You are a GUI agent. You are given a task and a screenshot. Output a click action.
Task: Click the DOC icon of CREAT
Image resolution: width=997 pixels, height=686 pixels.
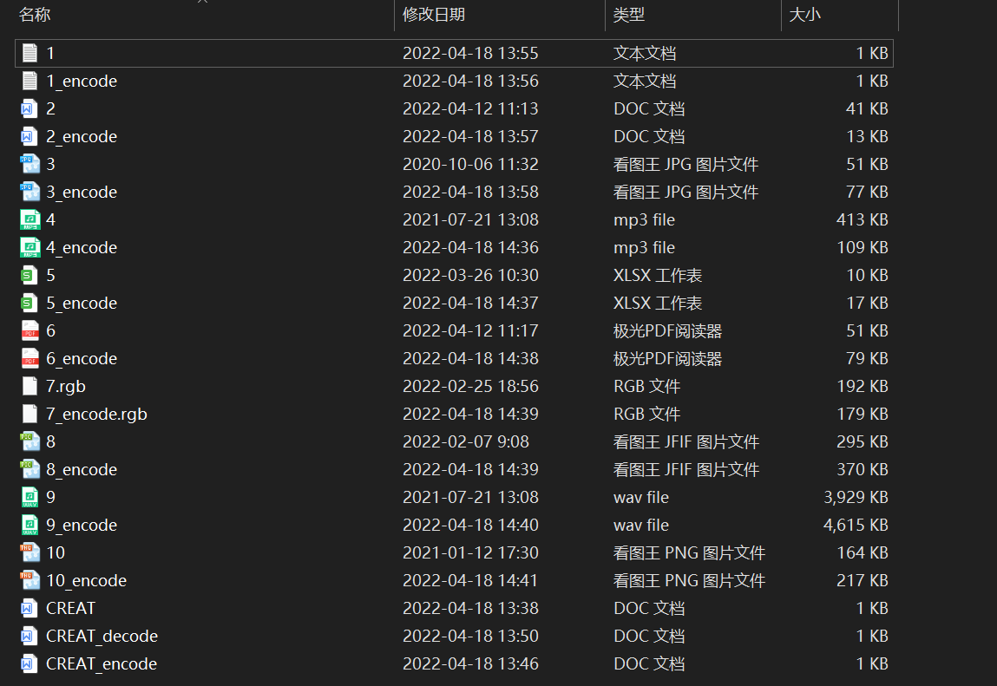[x=30, y=608]
